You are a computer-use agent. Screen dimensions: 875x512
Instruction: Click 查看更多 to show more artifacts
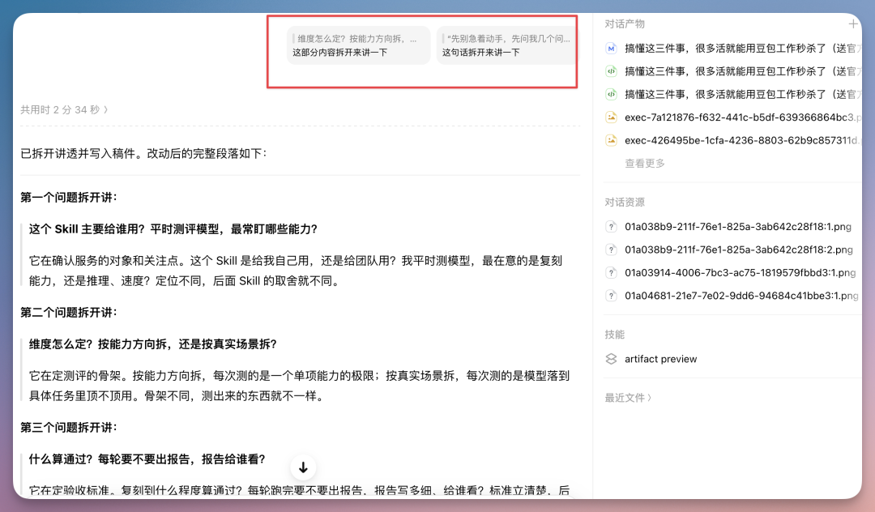(645, 164)
